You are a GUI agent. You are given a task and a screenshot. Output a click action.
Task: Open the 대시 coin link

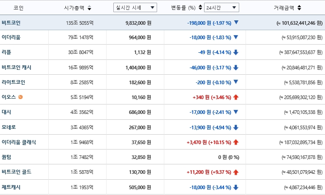tap(6, 112)
